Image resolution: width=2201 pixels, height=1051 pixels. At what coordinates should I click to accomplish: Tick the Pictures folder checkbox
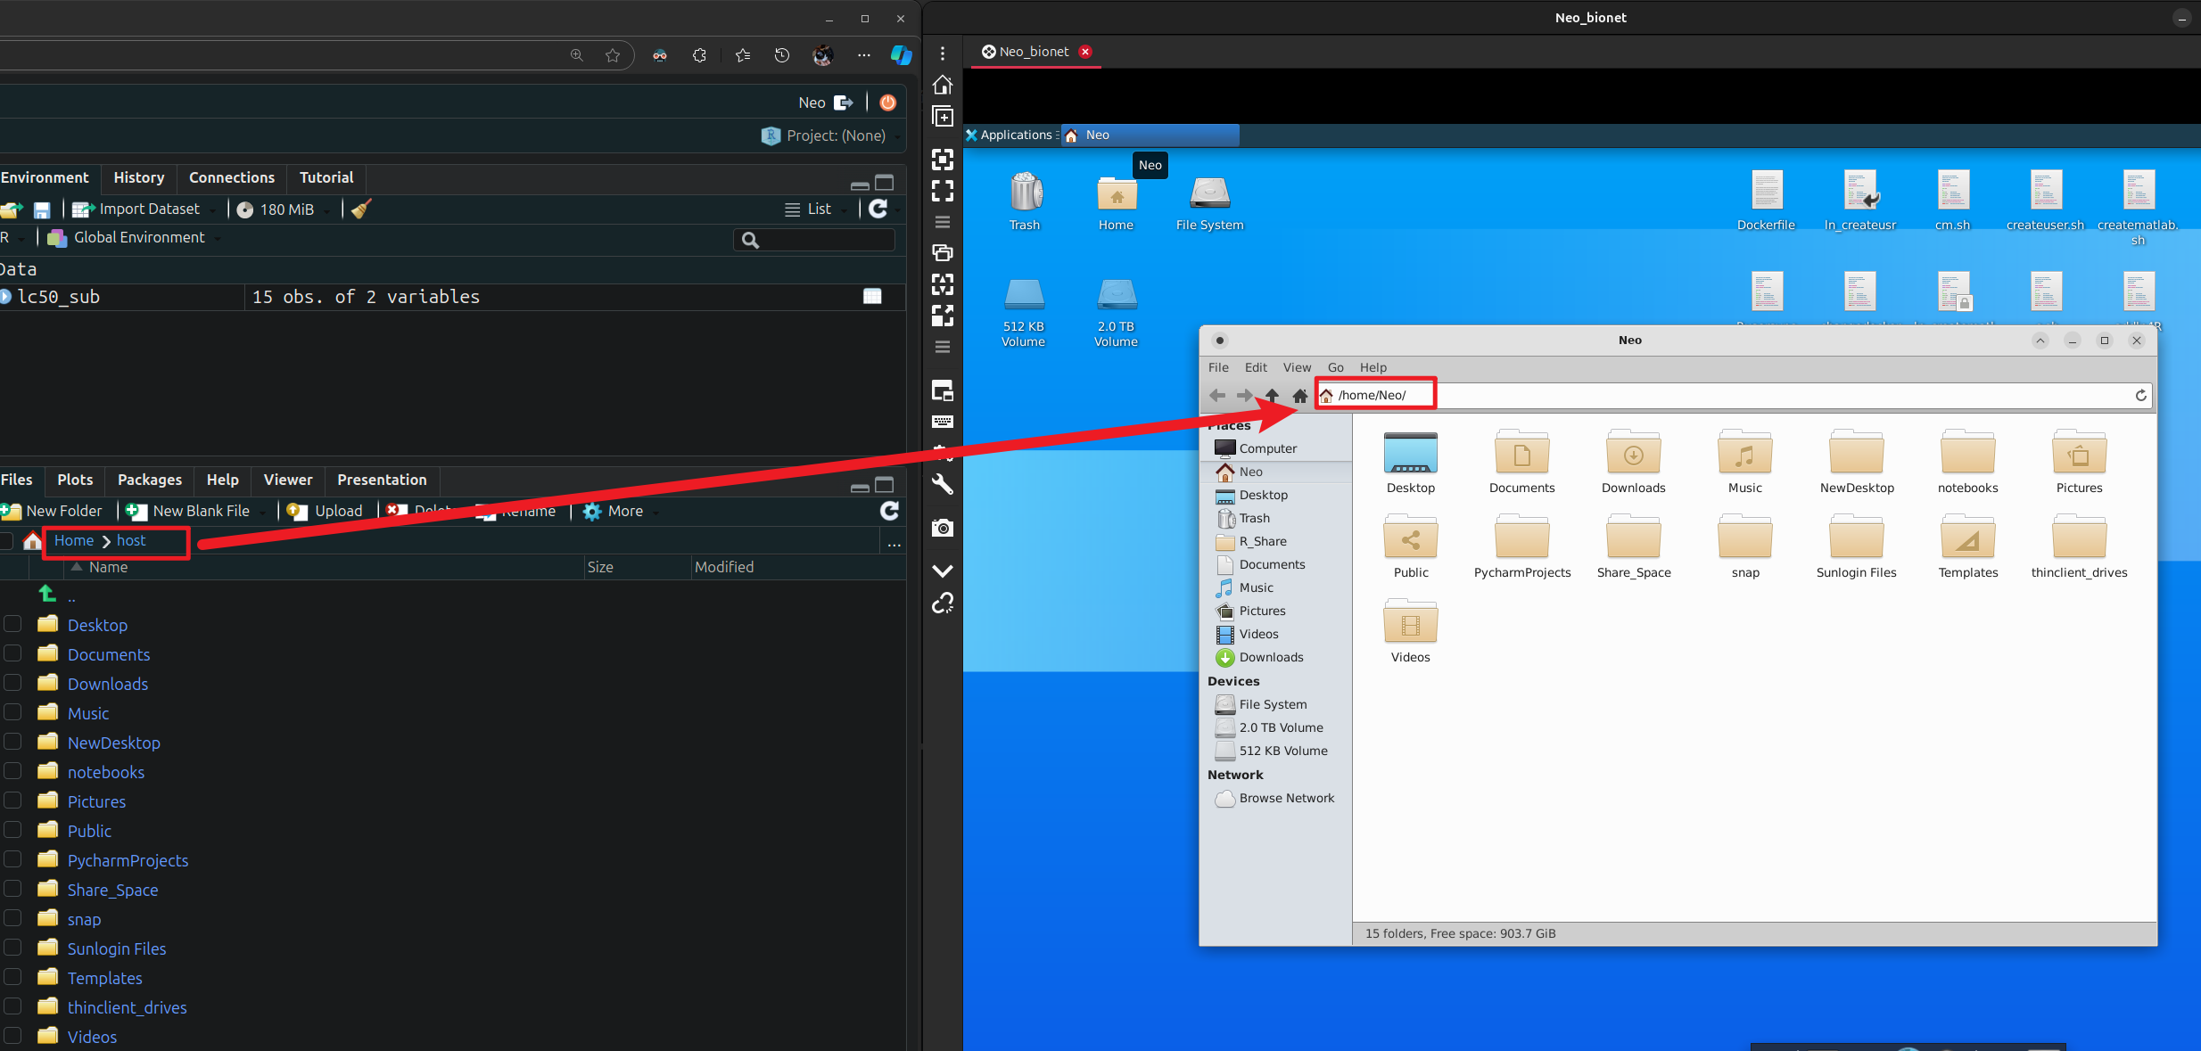(x=12, y=801)
